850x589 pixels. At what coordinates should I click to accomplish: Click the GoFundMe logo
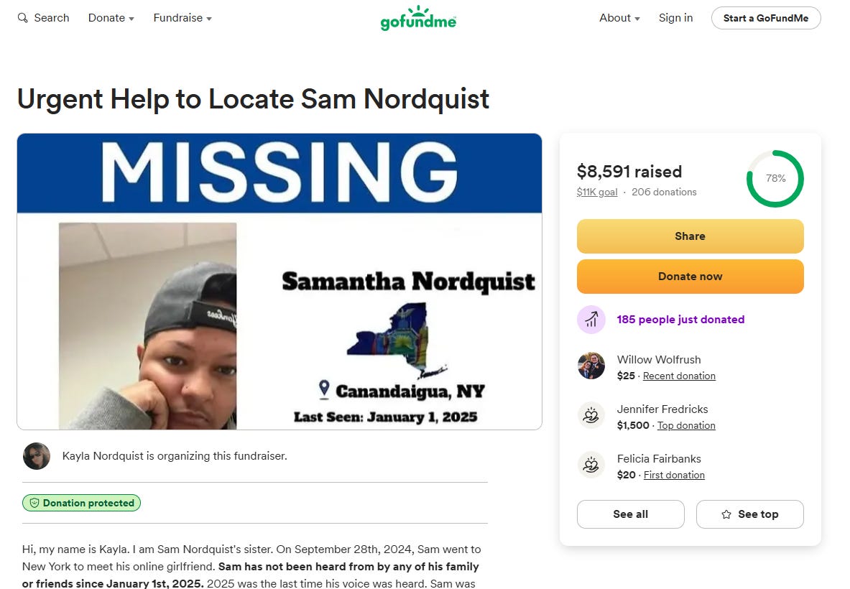(x=418, y=18)
